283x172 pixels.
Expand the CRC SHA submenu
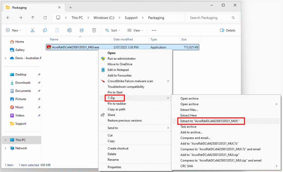276,166
